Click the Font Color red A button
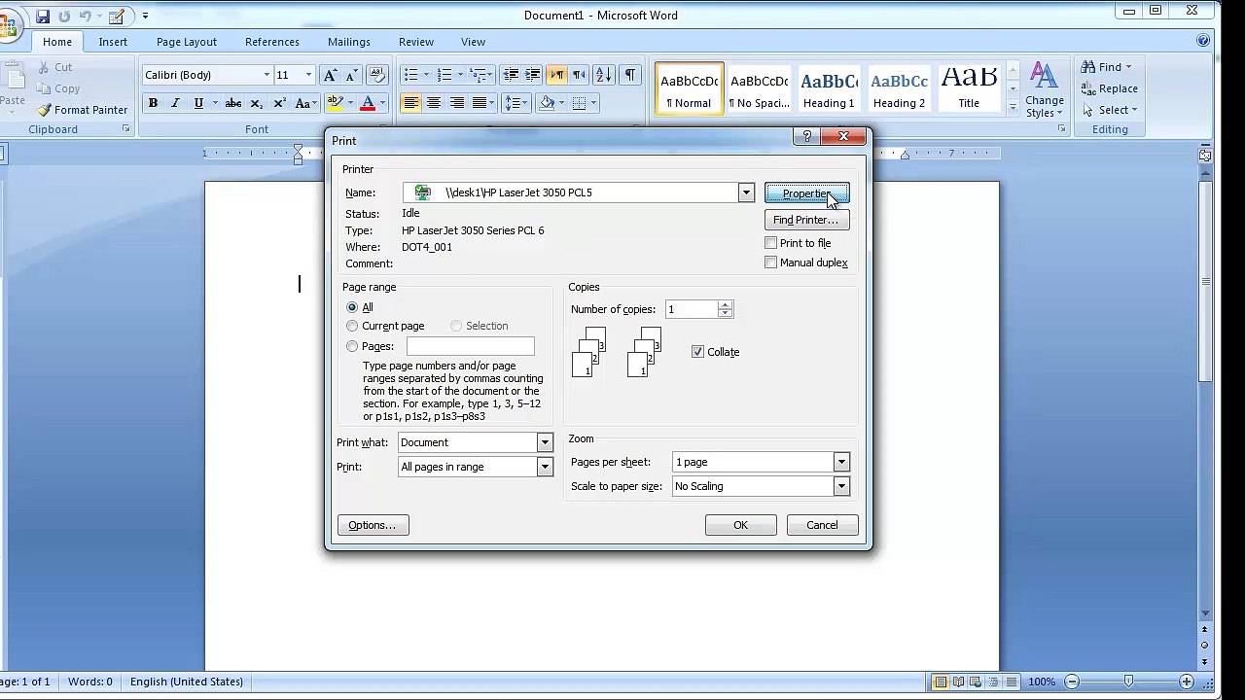 (x=368, y=103)
